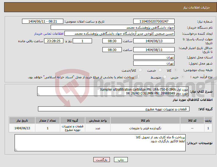The width and height of the screenshot is (217, 167).
Task: Click the resize handle of buyer notes area
Action: tap(16, 150)
